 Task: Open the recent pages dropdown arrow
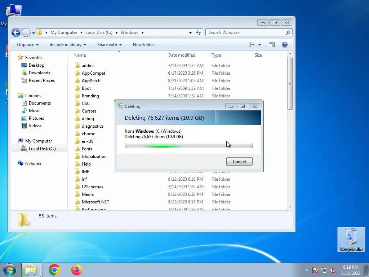coord(33,33)
